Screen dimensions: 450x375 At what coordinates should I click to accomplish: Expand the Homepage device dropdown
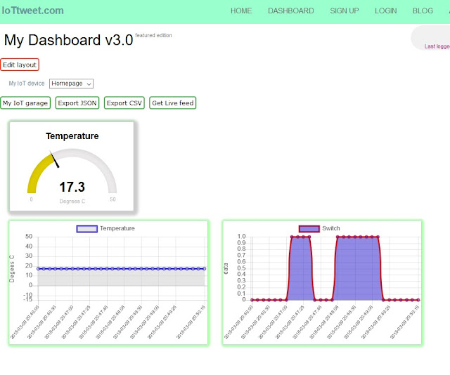[71, 84]
